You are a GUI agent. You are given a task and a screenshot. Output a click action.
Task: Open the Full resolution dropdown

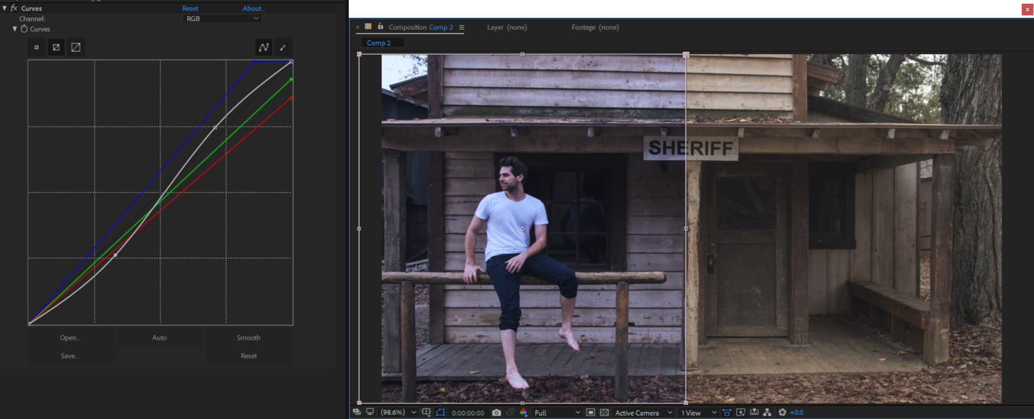(x=557, y=412)
